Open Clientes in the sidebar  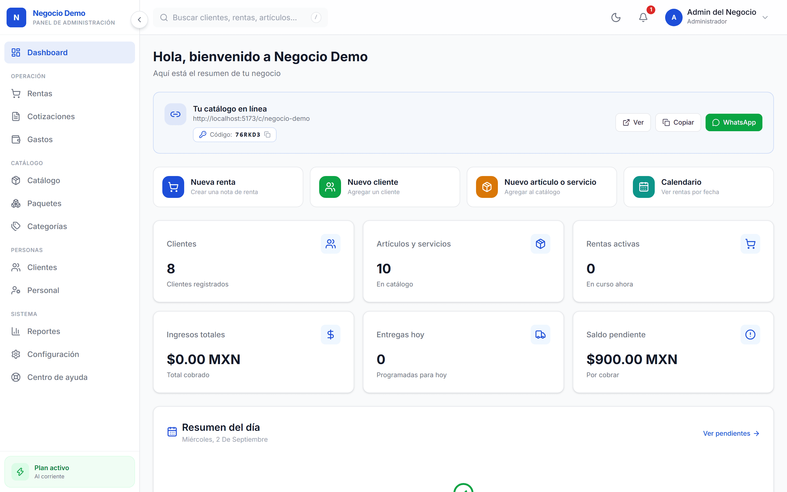(x=70, y=267)
